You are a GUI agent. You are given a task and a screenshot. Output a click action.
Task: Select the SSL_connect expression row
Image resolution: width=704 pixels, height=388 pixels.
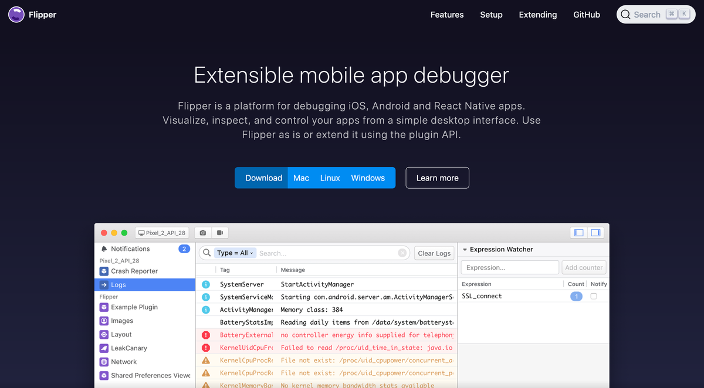[534, 297]
